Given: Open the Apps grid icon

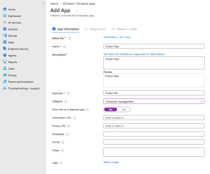Looking at the screenshot, I should click(5, 42).
